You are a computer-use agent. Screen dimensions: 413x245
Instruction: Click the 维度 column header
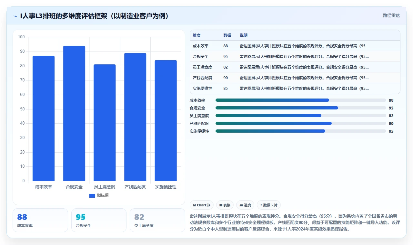point(196,35)
